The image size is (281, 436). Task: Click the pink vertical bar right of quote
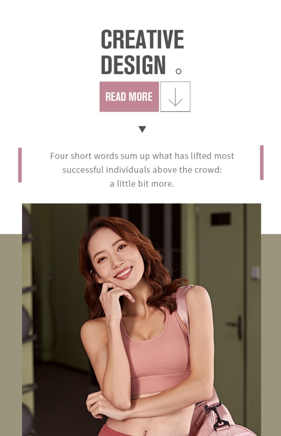coord(262,162)
